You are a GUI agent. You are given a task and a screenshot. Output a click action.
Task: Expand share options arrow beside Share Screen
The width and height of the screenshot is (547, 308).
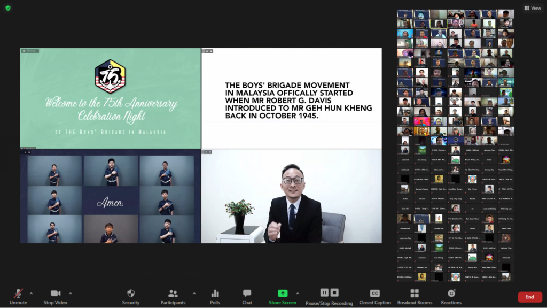[x=298, y=293]
